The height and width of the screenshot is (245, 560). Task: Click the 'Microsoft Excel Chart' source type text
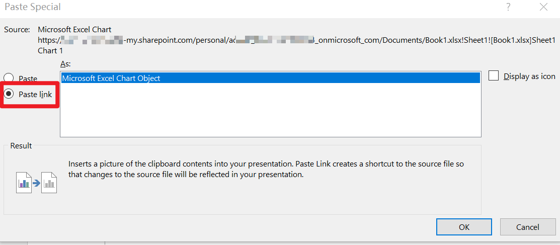point(74,29)
